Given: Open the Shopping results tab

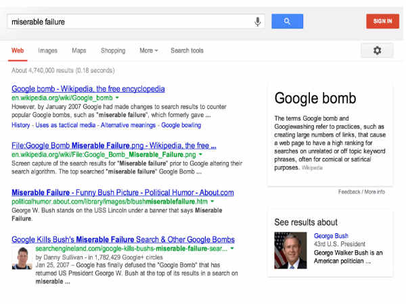Looking at the screenshot, I should (113, 51).
